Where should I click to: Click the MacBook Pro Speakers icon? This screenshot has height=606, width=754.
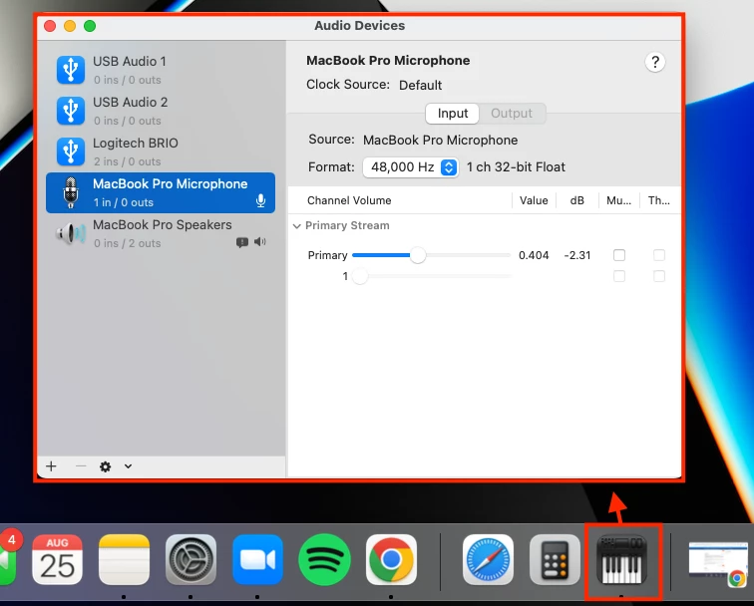pyautogui.click(x=71, y=233)
